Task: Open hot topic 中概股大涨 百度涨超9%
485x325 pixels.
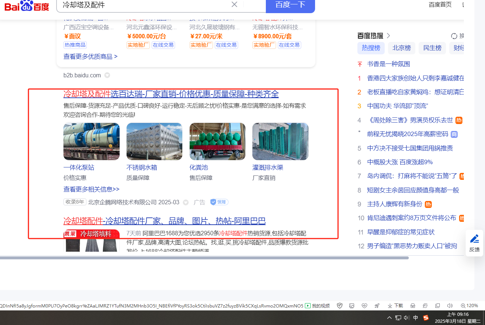Action: 400,162
